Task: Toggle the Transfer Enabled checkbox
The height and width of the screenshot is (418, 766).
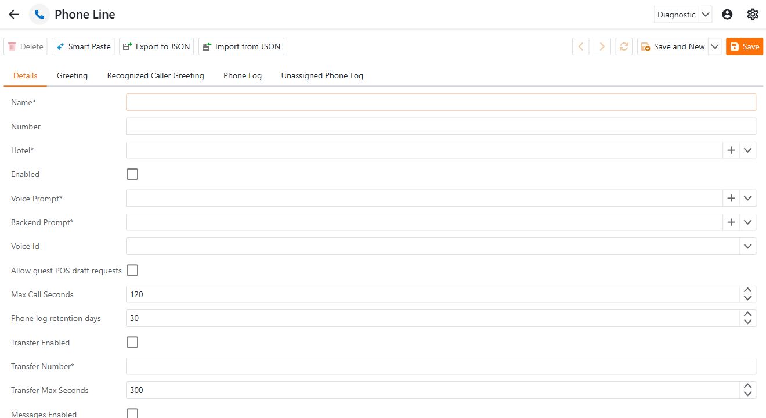Action: pyautogui.click(x=132, y=342)
